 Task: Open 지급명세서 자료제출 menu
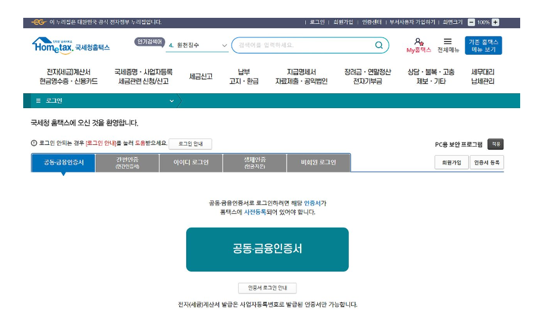[301, 77]
